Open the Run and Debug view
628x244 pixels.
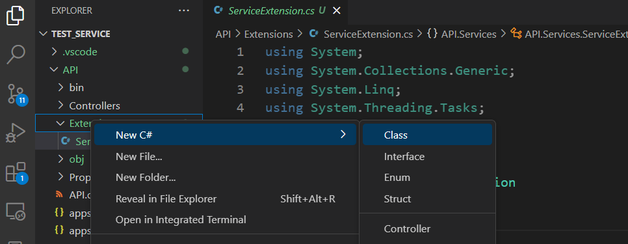[x=16, y=133]
